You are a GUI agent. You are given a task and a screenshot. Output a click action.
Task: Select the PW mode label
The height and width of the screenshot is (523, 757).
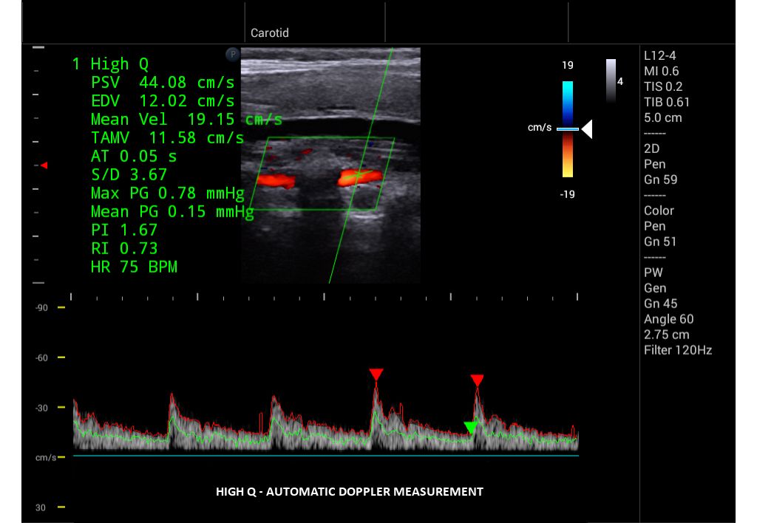[654, 273]
